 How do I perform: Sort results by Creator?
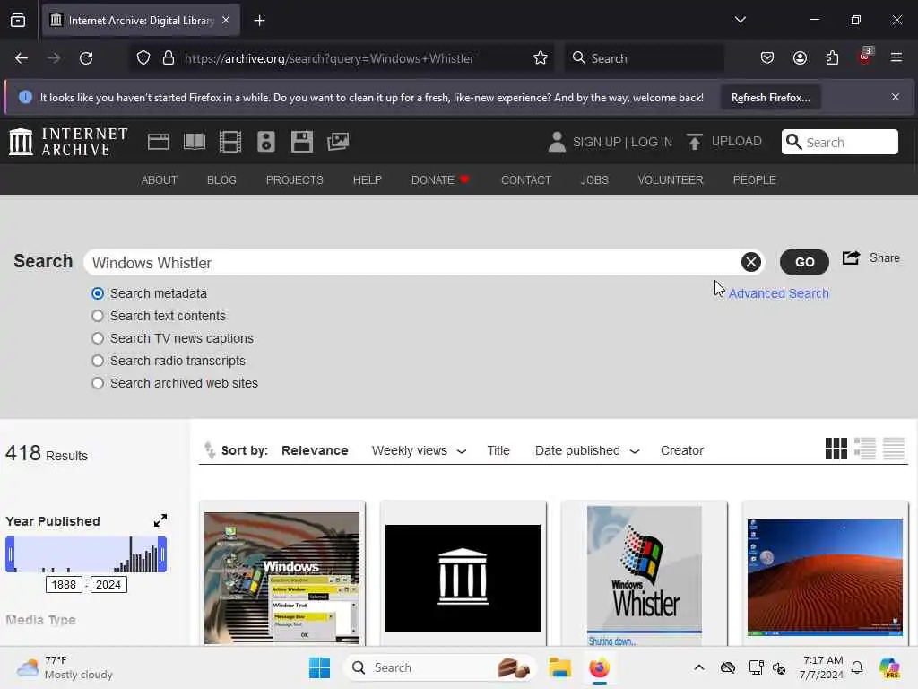tap(682, 450)
